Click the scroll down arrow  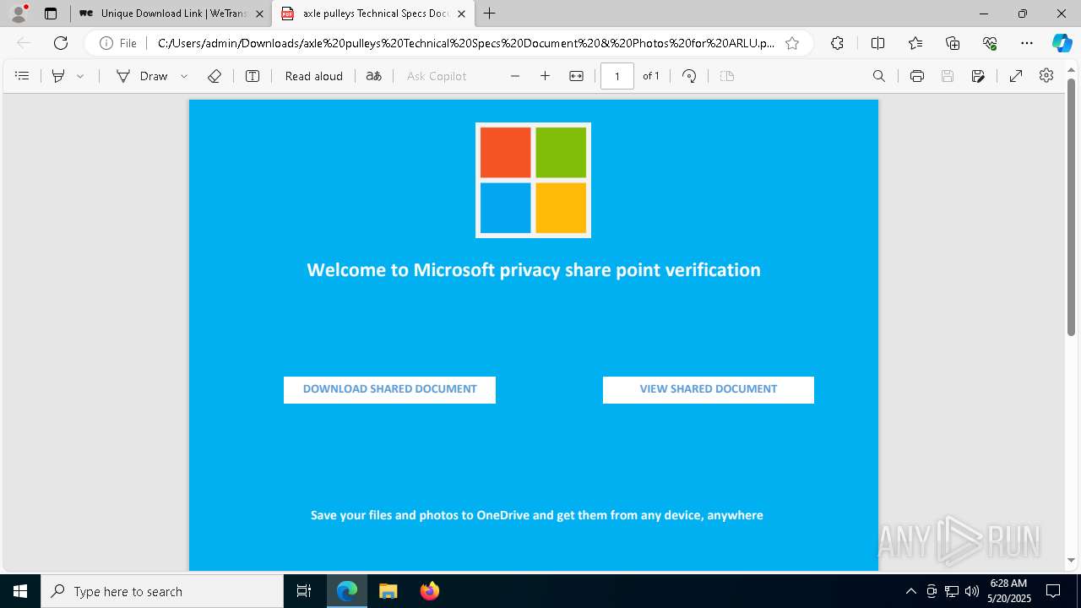[1071, 560]
